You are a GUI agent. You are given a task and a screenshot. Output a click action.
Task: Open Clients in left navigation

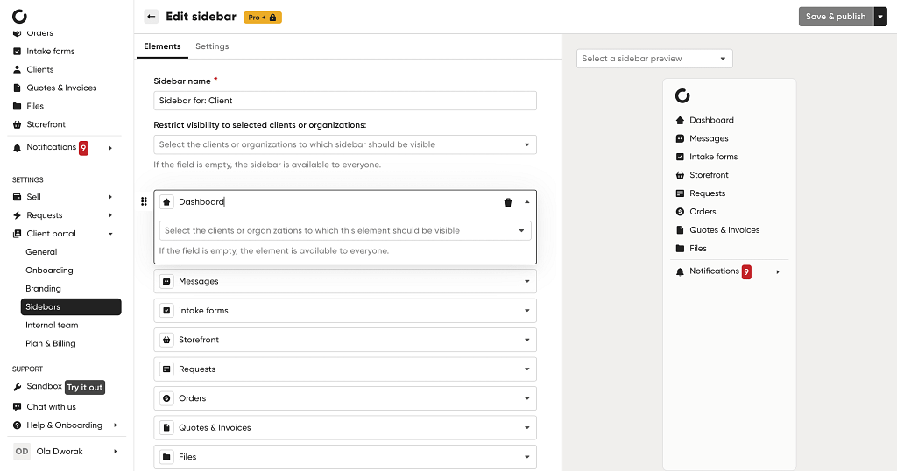pyautogui.click(x=40, y=70)
